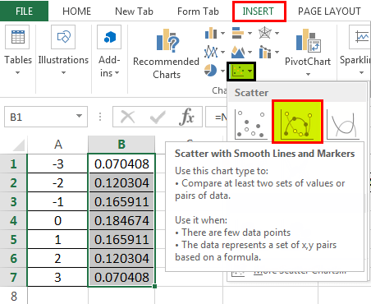
Task: Expand the PivotChart dropdown arrow
Action: click(x=308, y=74)
